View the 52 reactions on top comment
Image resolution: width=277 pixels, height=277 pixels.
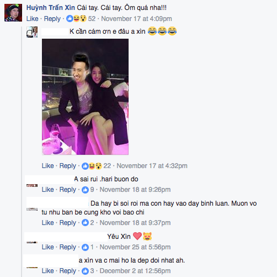point(81,19)
